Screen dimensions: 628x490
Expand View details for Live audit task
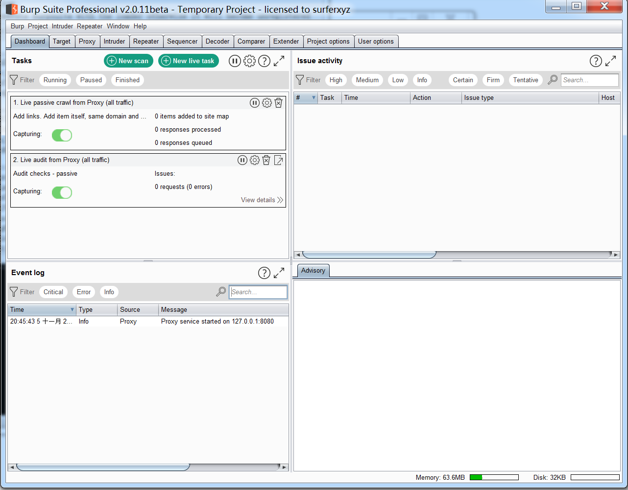(x=262, y=200)
